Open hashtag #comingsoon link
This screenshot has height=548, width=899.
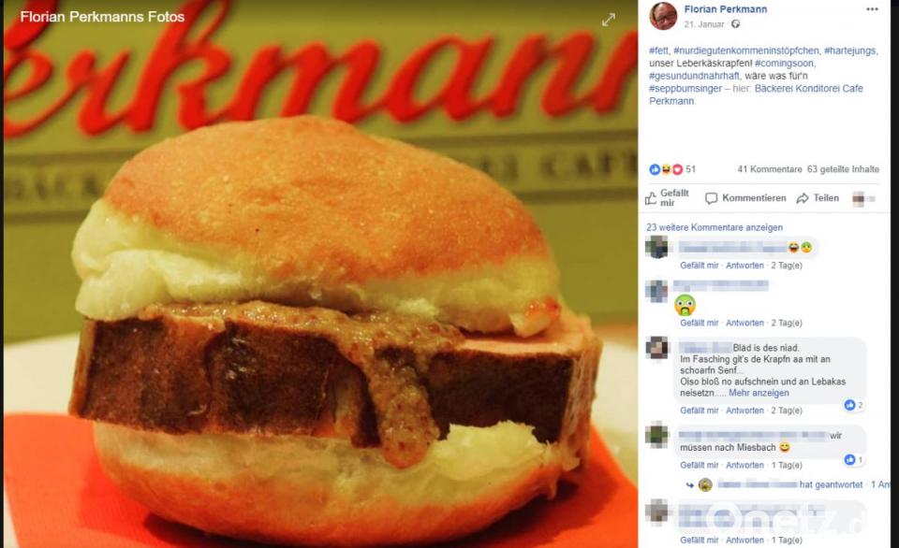coord(785,63)
